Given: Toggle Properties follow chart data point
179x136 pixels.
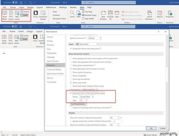Looking at the screenshot, I should click(71, 49).
